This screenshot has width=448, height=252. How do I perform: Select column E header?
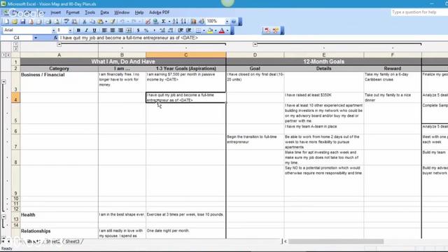click(x=323, y=55)
